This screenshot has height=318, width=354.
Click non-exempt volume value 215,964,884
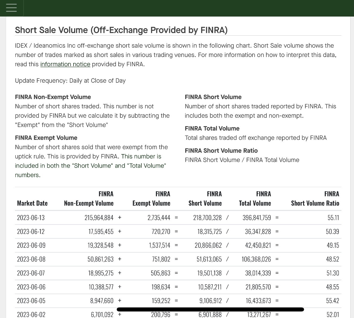(x=99, y=218)
